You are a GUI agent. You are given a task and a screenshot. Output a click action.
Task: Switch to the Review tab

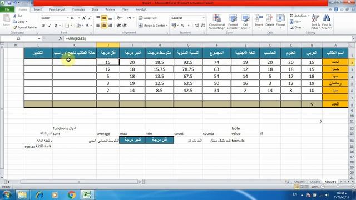click(x=110, y=9)
